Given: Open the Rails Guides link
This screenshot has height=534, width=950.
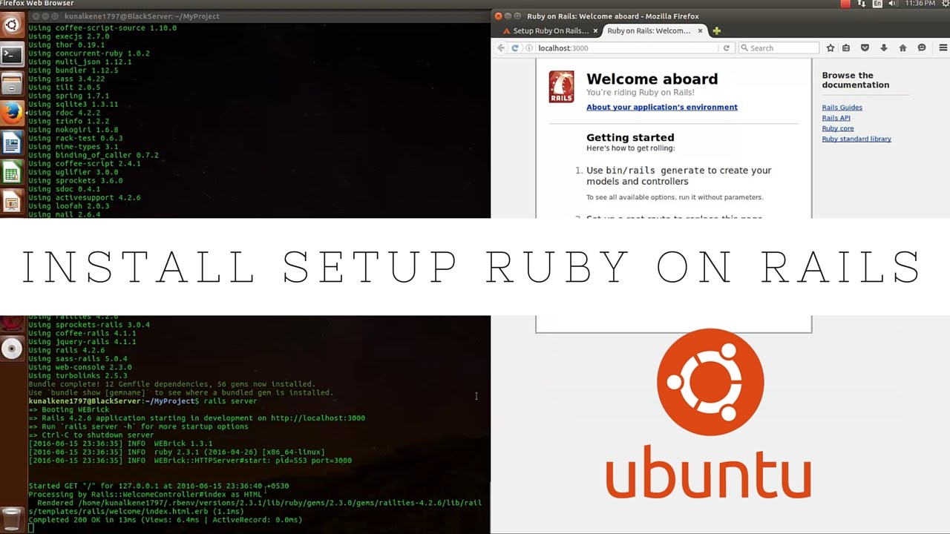Looking at the screenshot, I should coord(842,108).
